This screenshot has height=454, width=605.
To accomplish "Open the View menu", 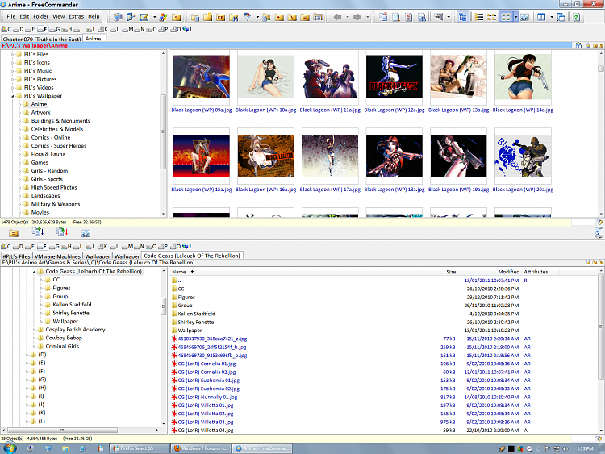I will 59,17.
